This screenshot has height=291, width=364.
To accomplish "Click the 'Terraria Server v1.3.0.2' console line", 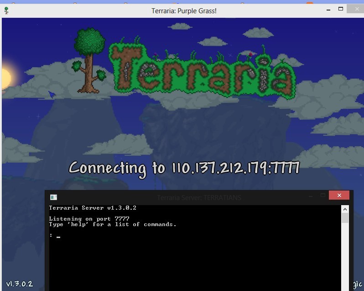I will (93, 208).
